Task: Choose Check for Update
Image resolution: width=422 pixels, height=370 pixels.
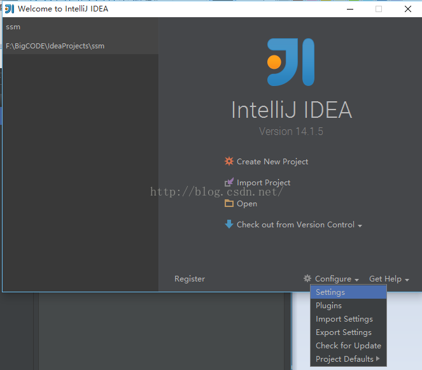Action: [349, 346]
